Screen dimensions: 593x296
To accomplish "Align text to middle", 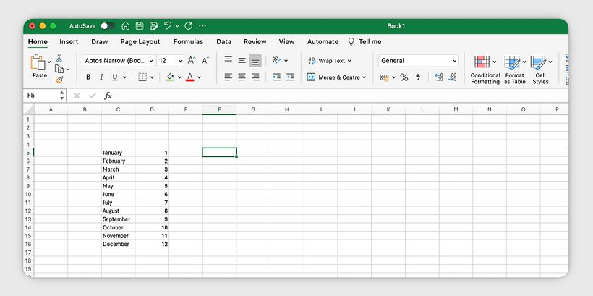I will [x=242, y=60].
